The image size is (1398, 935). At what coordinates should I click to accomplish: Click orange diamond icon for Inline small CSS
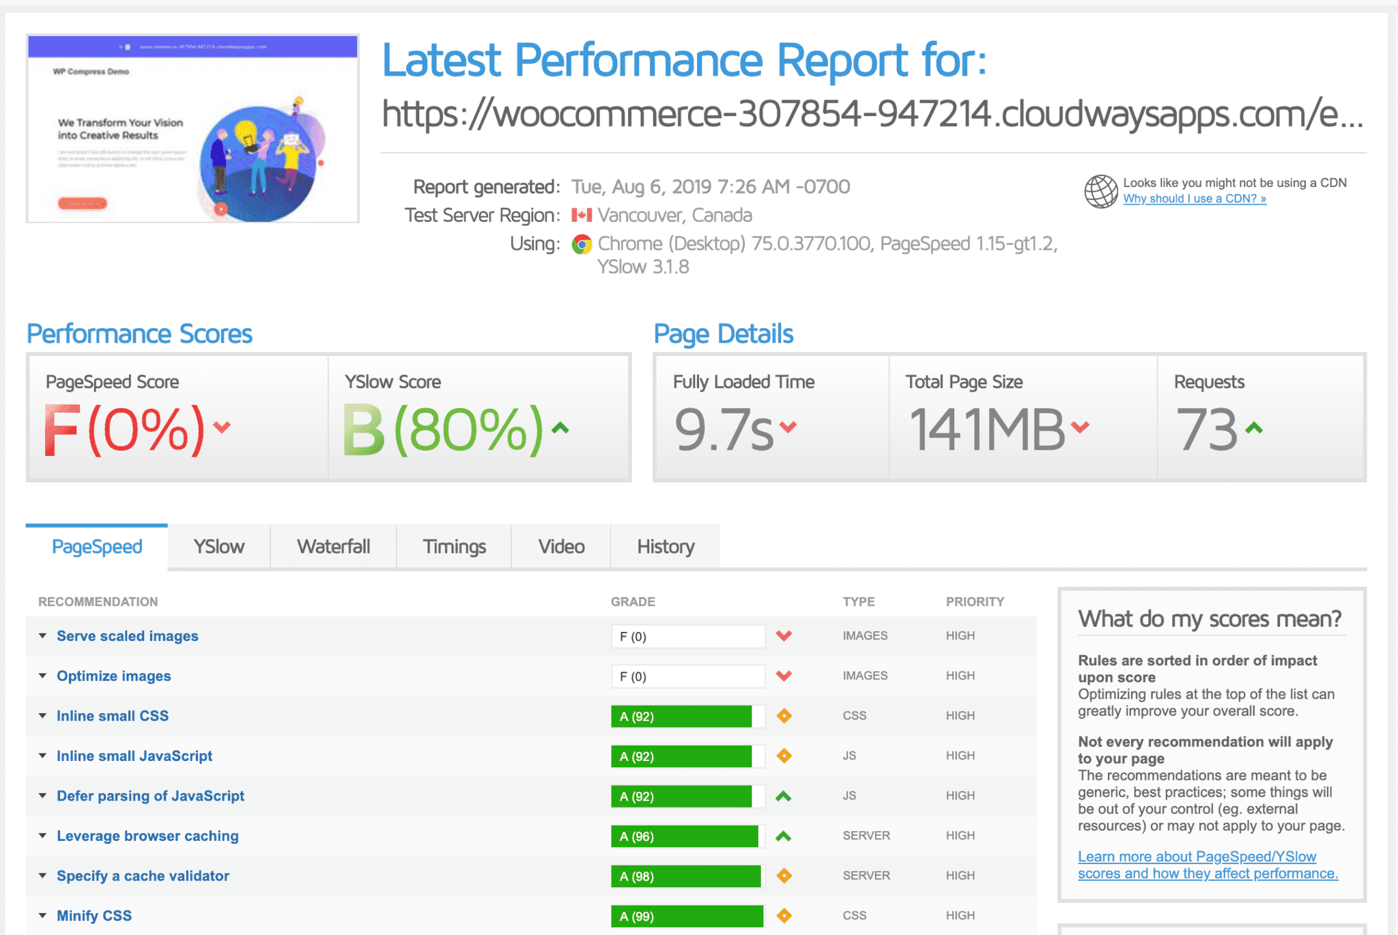(784, 716)
